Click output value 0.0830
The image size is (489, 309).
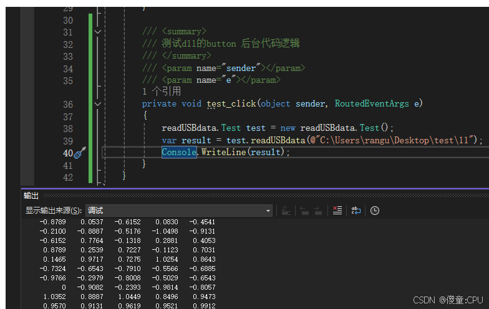167,222
